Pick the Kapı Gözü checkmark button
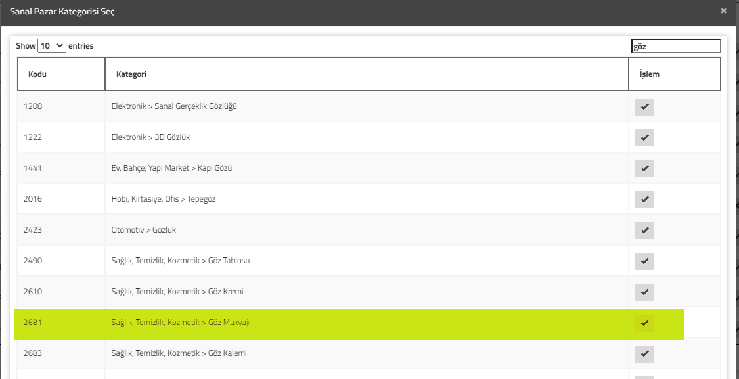The image size is (739, 379). pos(644,169)
